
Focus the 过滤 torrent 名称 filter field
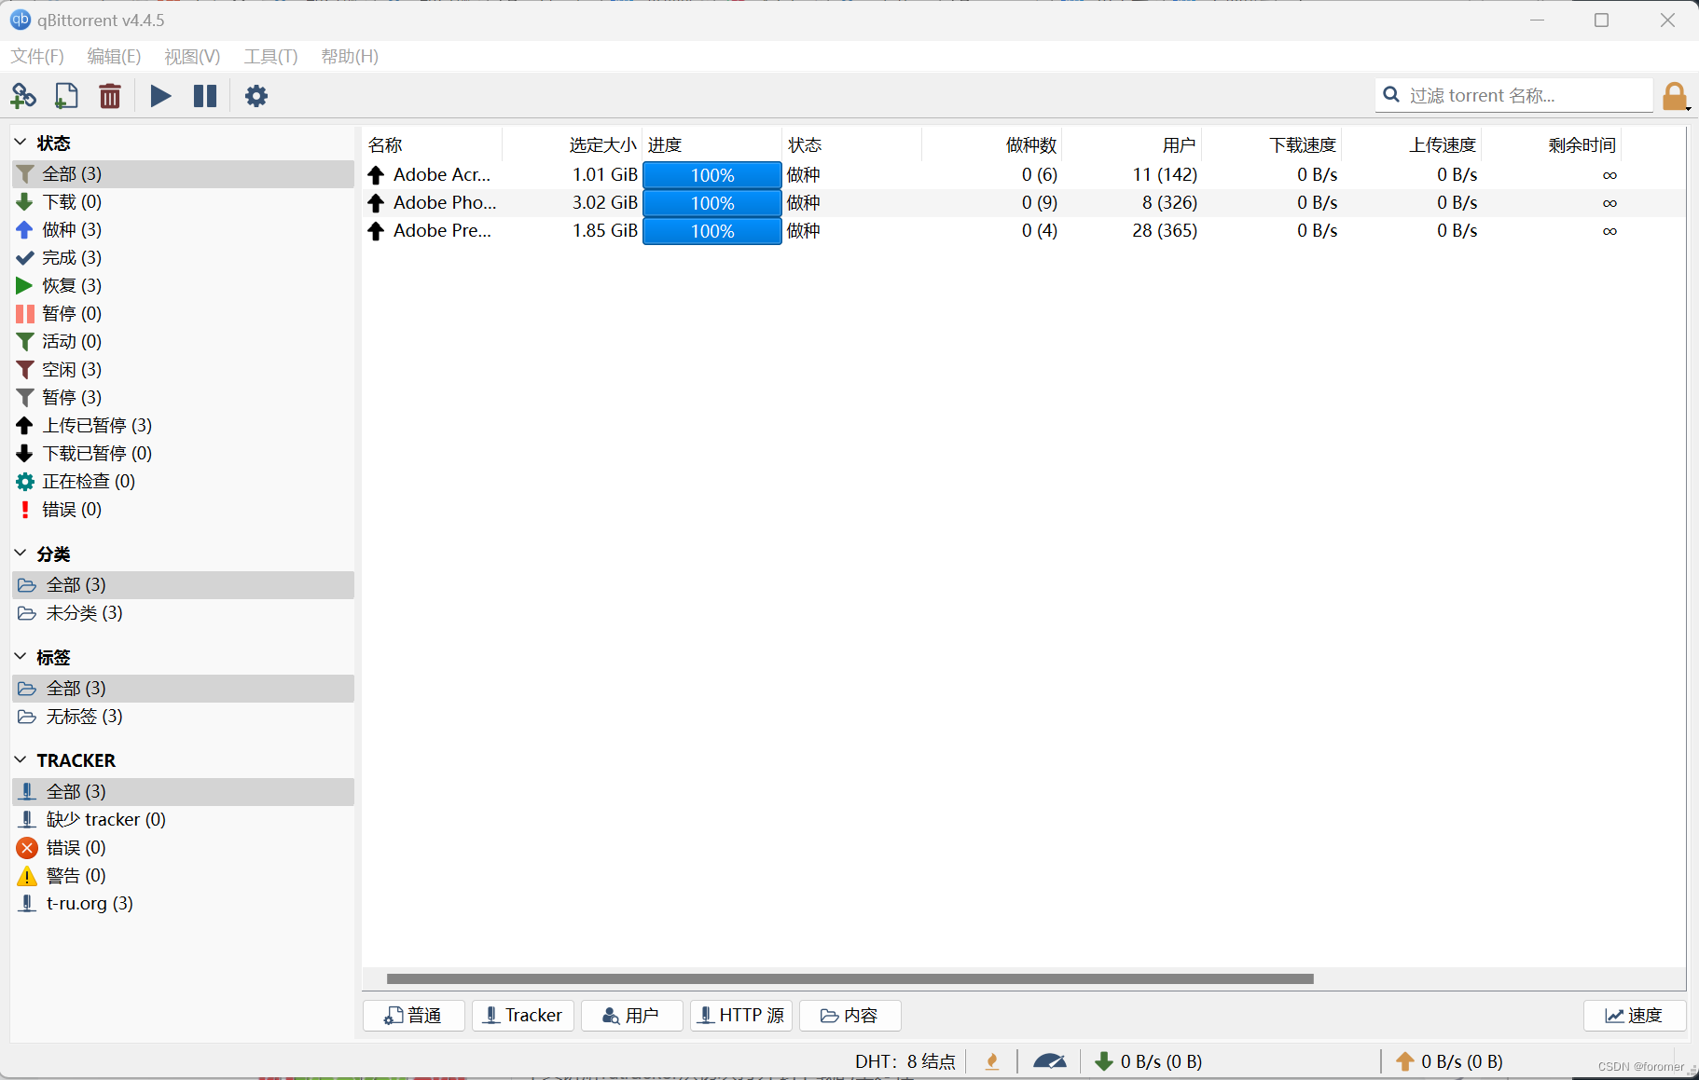click(x=1514, y=95)
